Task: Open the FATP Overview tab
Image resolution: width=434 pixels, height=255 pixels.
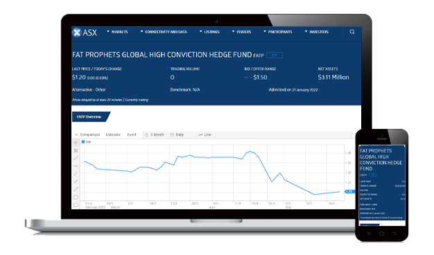Action: tap(91, 116)
